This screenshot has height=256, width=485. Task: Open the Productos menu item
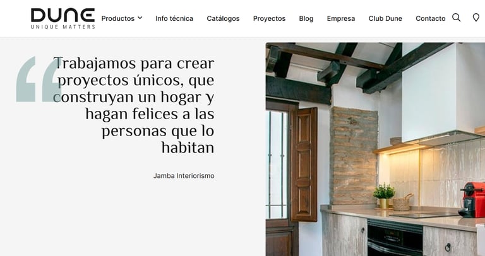(118, 18)
